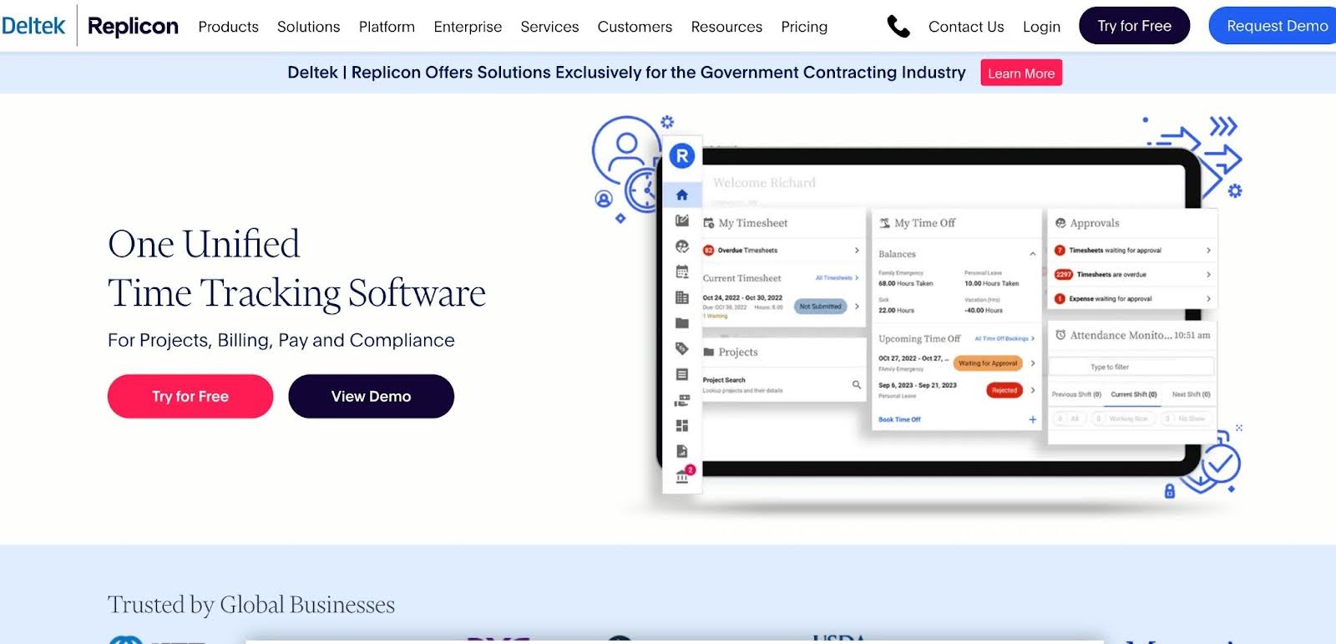Screen dimensions: 1336x644
Task: Select the All filter chip in Attendance Monitor
Action: 1069,418
